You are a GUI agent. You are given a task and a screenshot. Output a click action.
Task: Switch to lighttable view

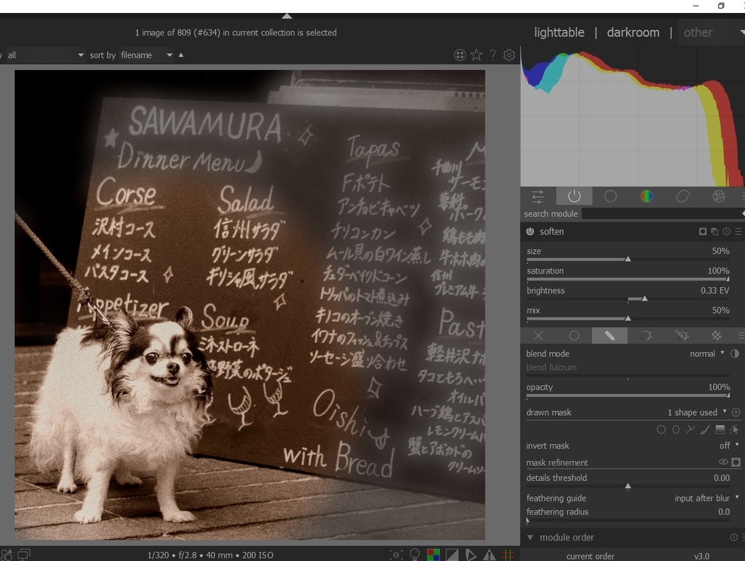point(559,32)
